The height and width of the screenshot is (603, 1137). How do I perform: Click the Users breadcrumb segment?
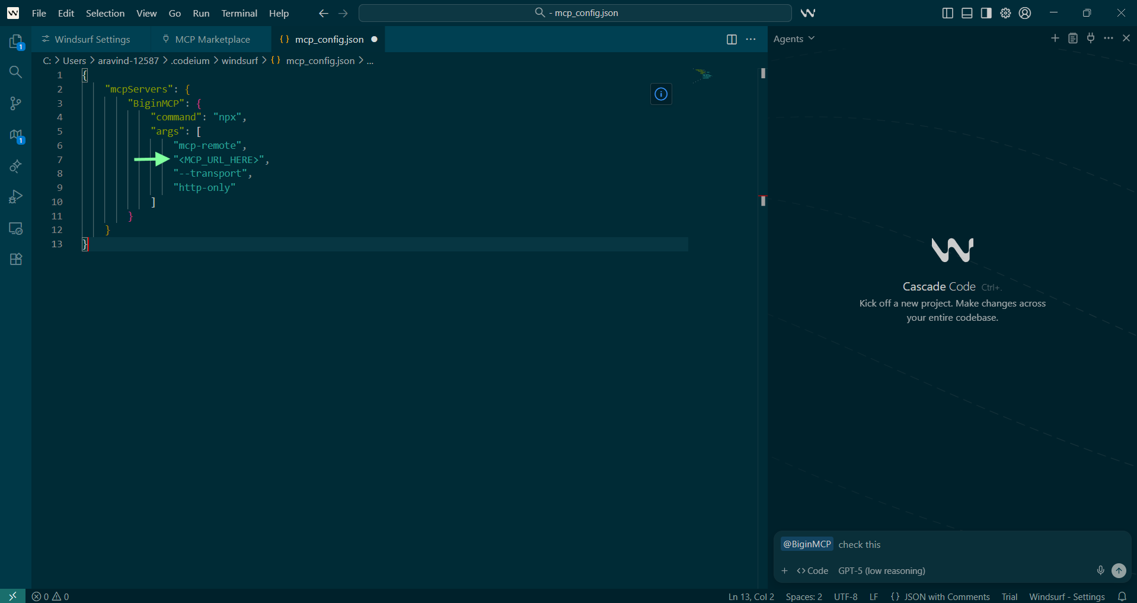coord(75,60)
